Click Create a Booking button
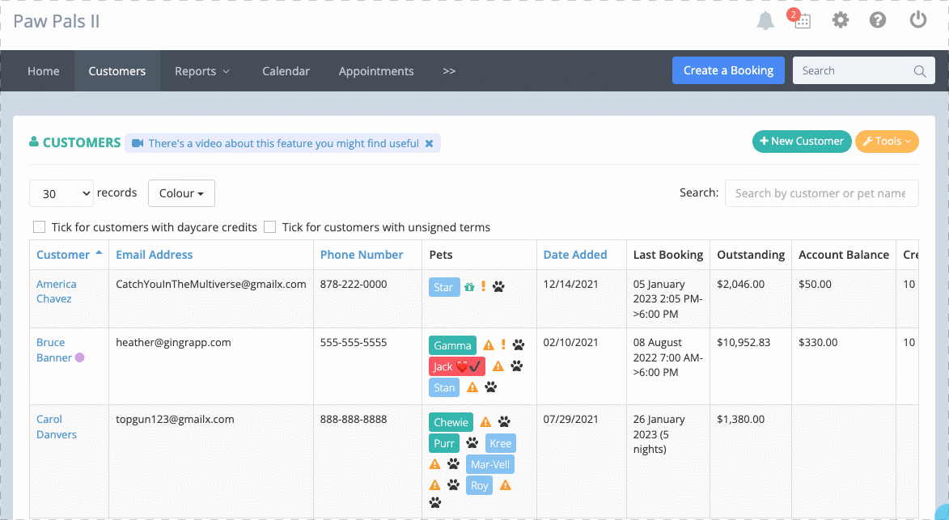The height and width of the screenshot is (520, 949). click(728, 70)
